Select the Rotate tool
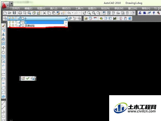Screen dimensions: 161x121 (4, 52)
